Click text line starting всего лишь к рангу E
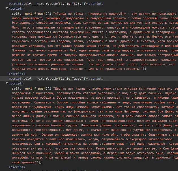 (95, 116)
